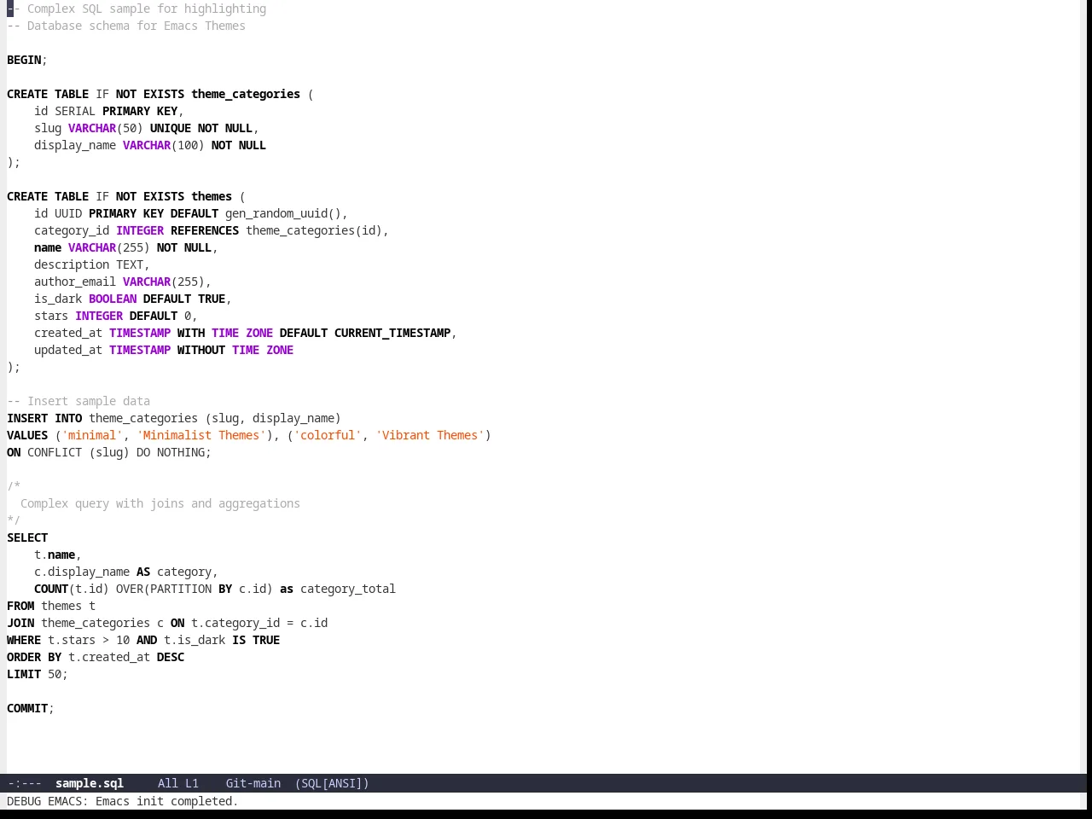Click COUNT function in window expression
This screenshot has height=819, width=1092.
pos(51,589)
